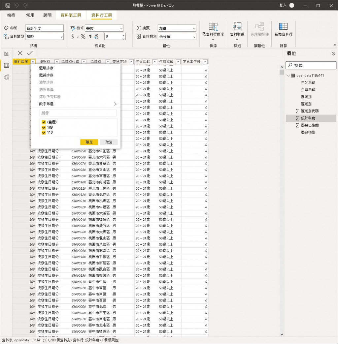The image size is (338, 344).
Task: Click cell 臺中市豐原區 in table
Action: click(x=99, y=331)
